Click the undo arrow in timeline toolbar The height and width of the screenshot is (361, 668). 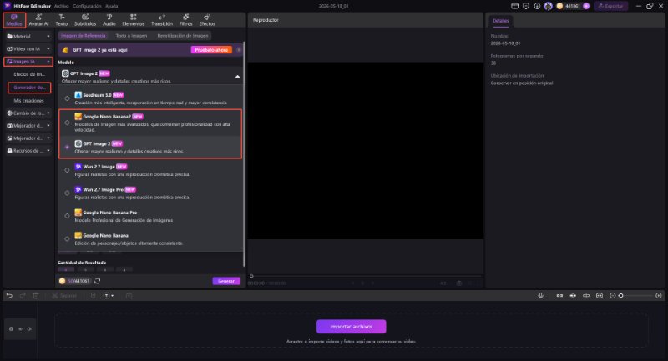point(9,295)
